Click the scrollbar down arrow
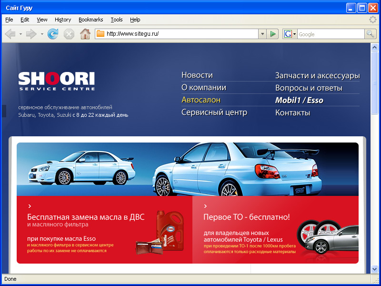Image resolution: width=381 pixels, height=286 pixels. click(x=374, y=269)
